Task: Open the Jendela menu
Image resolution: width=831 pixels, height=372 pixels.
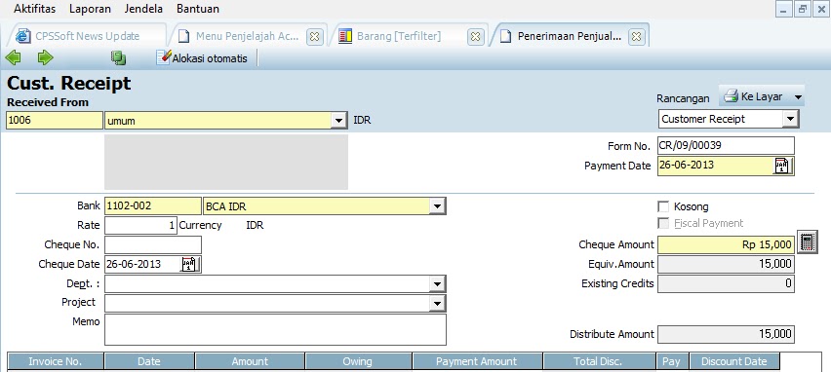Action: [x=143, y=9]
